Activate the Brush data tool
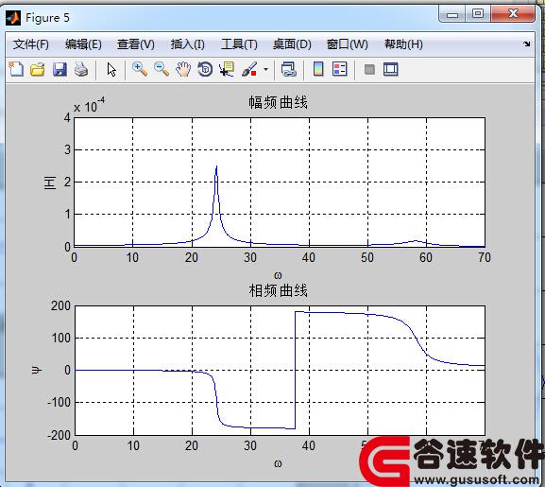Image resolution: width=545 pixels, height=487 pixels. click(249, 69)
